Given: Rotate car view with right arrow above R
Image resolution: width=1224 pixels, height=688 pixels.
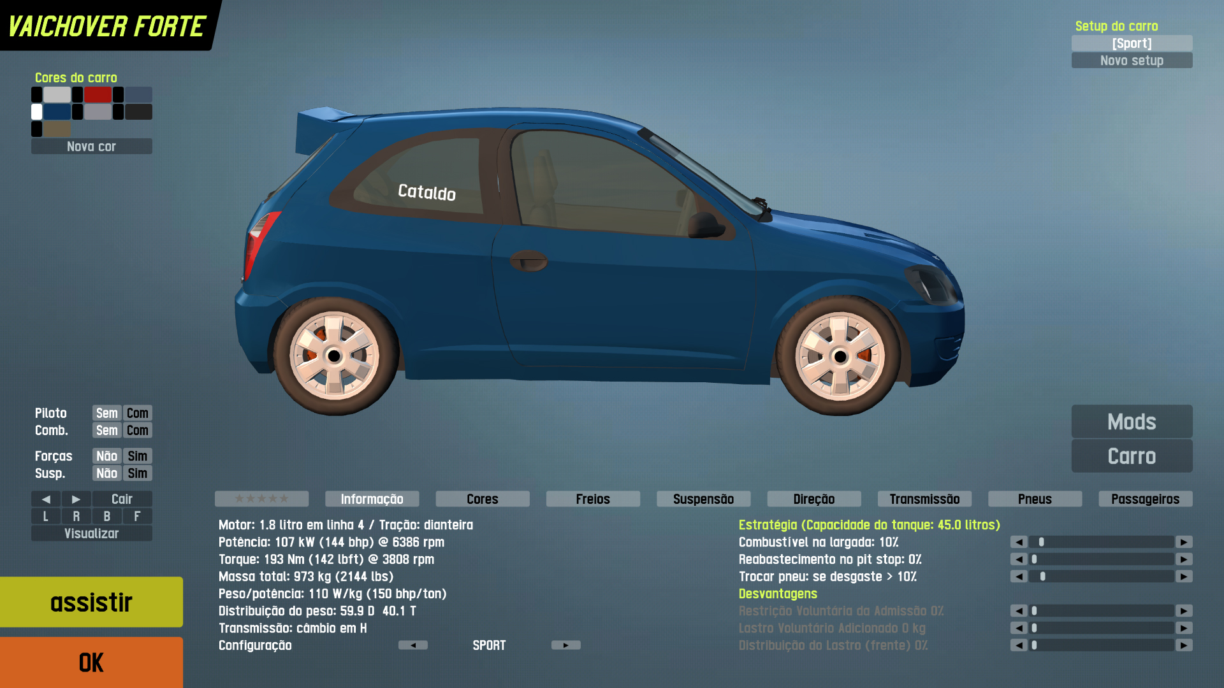Looking at the screenshot, I should (x=76, y=499).
